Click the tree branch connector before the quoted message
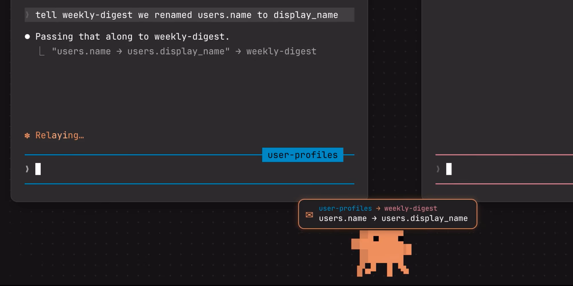Image resolution: width=573 pixels, height=286 pixels. coord(42,51)
